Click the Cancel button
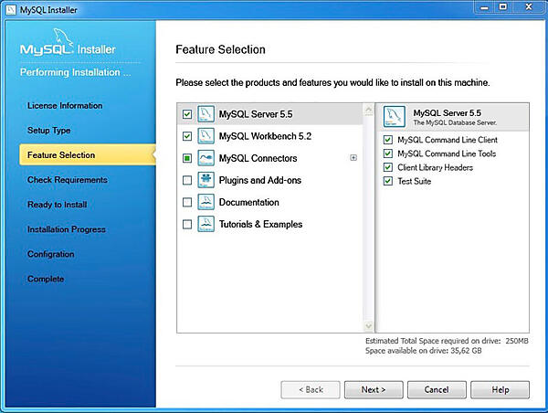This screenshot has height=413, width=548. [x=437, y=389]
